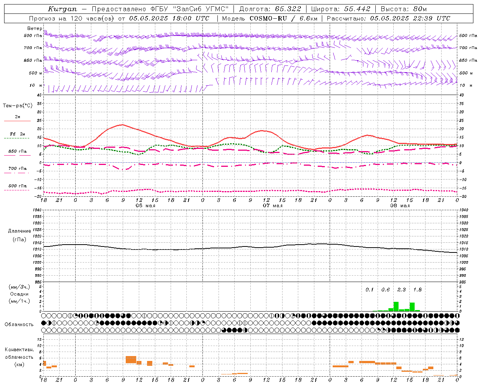Click the 'Осадки' precipitation label
The height and width of the screenshot is (383, 479).
(19, 294)
